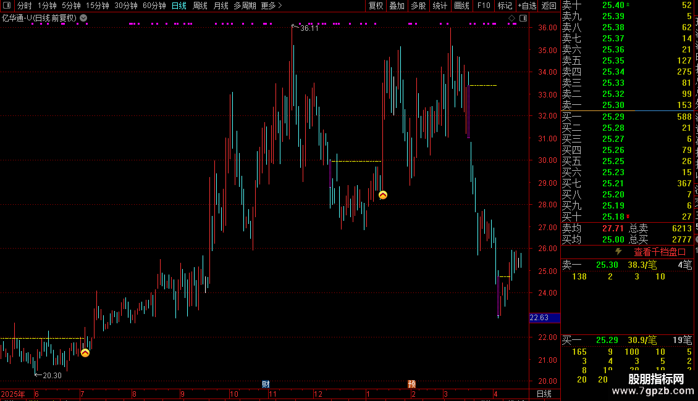The width and height of the screenshot is (698, 401).
Task: Click the buy signal arrow near 21.00
Action: (85, 353)
